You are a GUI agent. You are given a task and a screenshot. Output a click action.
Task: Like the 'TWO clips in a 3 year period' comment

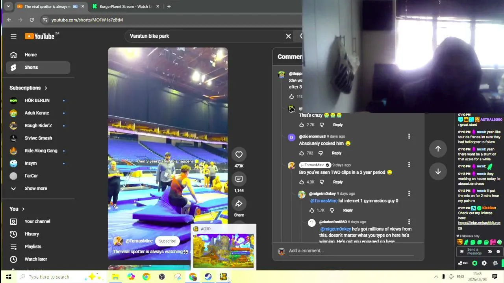pyautogui.click(x=302, y=182)
